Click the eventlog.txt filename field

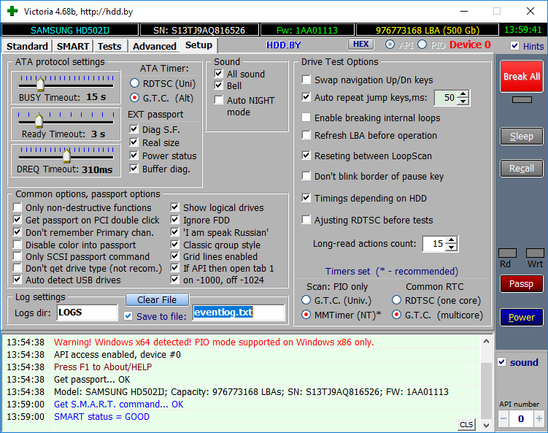pyautogui.click(x=239, y=313)
